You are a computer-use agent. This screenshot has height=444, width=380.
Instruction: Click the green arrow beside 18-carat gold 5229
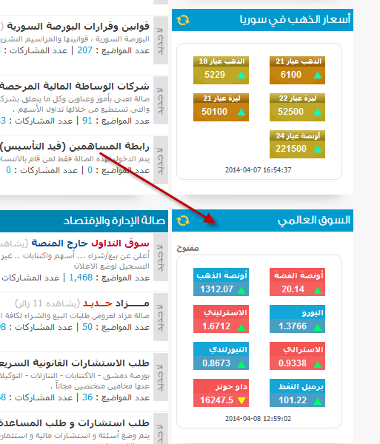pos(241,75)
